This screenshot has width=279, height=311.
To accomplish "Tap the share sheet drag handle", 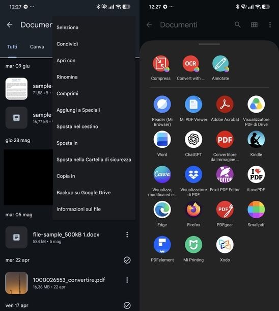I will tap(209, 44).
